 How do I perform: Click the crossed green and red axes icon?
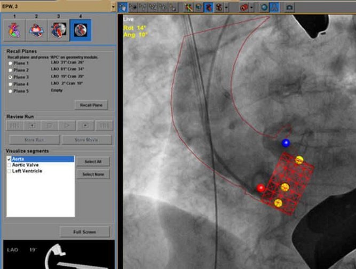[x=188, y=7]
